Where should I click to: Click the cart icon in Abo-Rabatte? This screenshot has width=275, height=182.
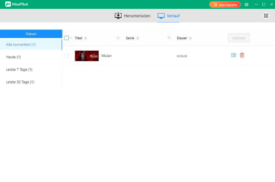tap(215, 5)
